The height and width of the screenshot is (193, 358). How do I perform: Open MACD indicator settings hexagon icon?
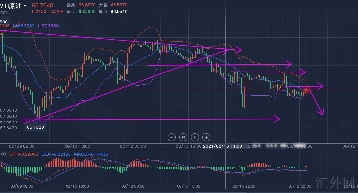coord(3,154)
